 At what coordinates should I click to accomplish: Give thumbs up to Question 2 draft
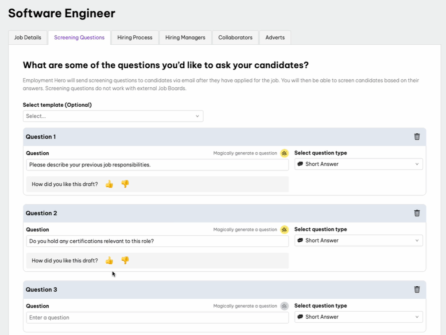pos(109,261)
